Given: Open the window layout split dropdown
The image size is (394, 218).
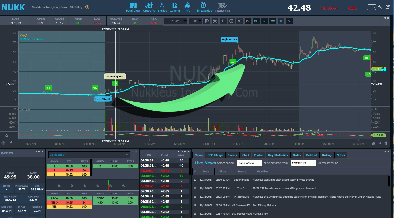Looking at the screenshot, I should coord(372,7).
